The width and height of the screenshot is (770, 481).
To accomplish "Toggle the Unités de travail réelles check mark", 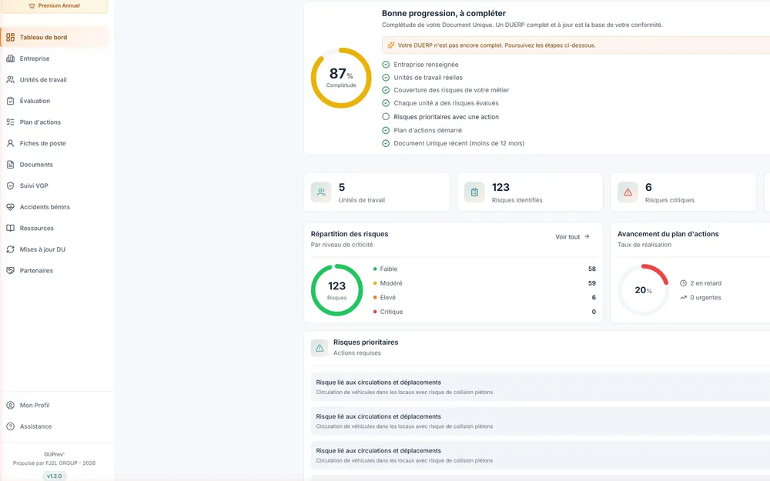I will [x=386, y=78].
